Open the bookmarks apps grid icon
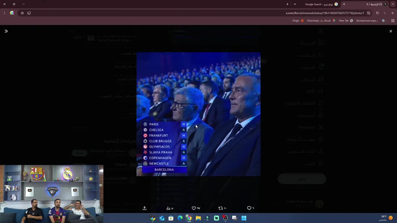Screen dimensions: 397x223 393,21
